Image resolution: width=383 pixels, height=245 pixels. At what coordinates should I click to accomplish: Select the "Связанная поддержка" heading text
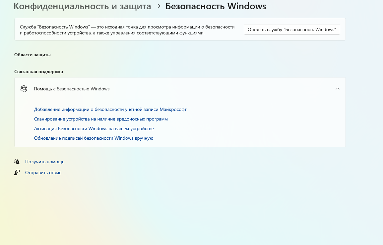[x=38, y=72]
